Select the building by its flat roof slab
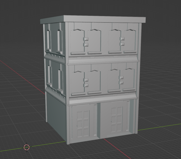Image resolution: width=181 pixels, height=159 pixels. pyautogui.click(x=93, y=19)
